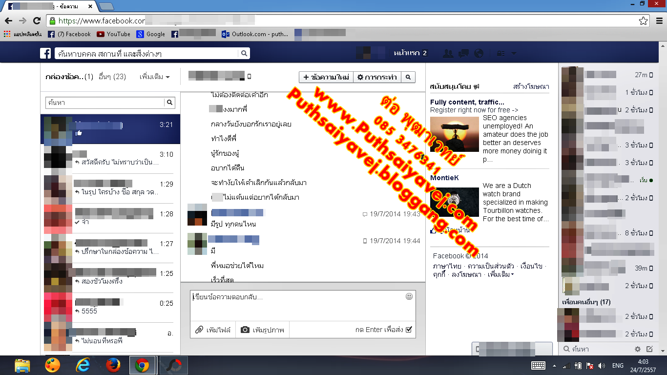Select the ข้อความ browser tab

pos(50,6)
